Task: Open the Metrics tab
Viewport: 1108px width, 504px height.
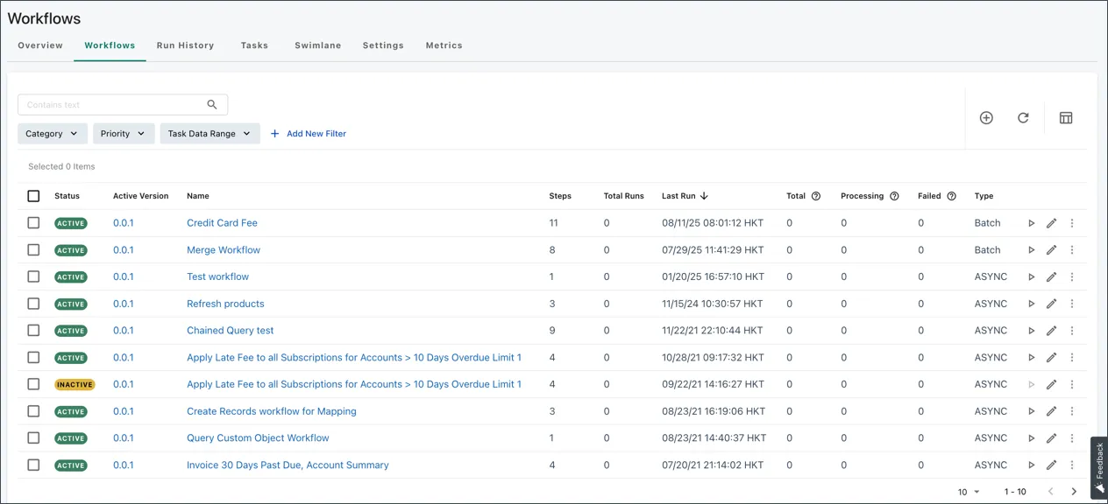Action: [x=444, y=45]
